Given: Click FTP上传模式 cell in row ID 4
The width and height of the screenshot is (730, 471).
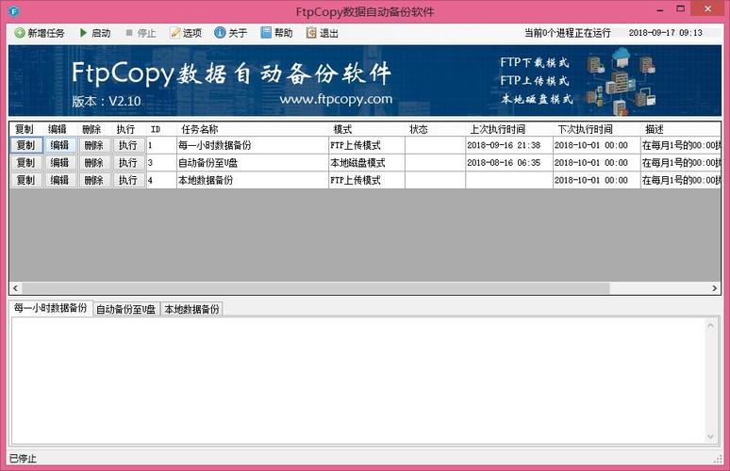Looking at the screenshot, I should (x=366, y=180).
